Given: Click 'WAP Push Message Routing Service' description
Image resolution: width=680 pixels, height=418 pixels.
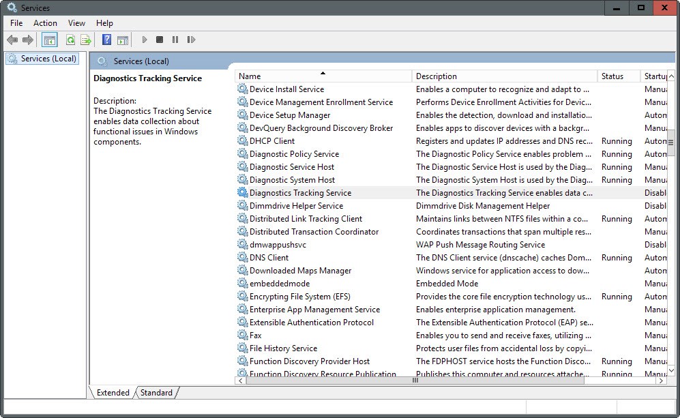Looking at the screenshot, I should [x=481, y=245].
